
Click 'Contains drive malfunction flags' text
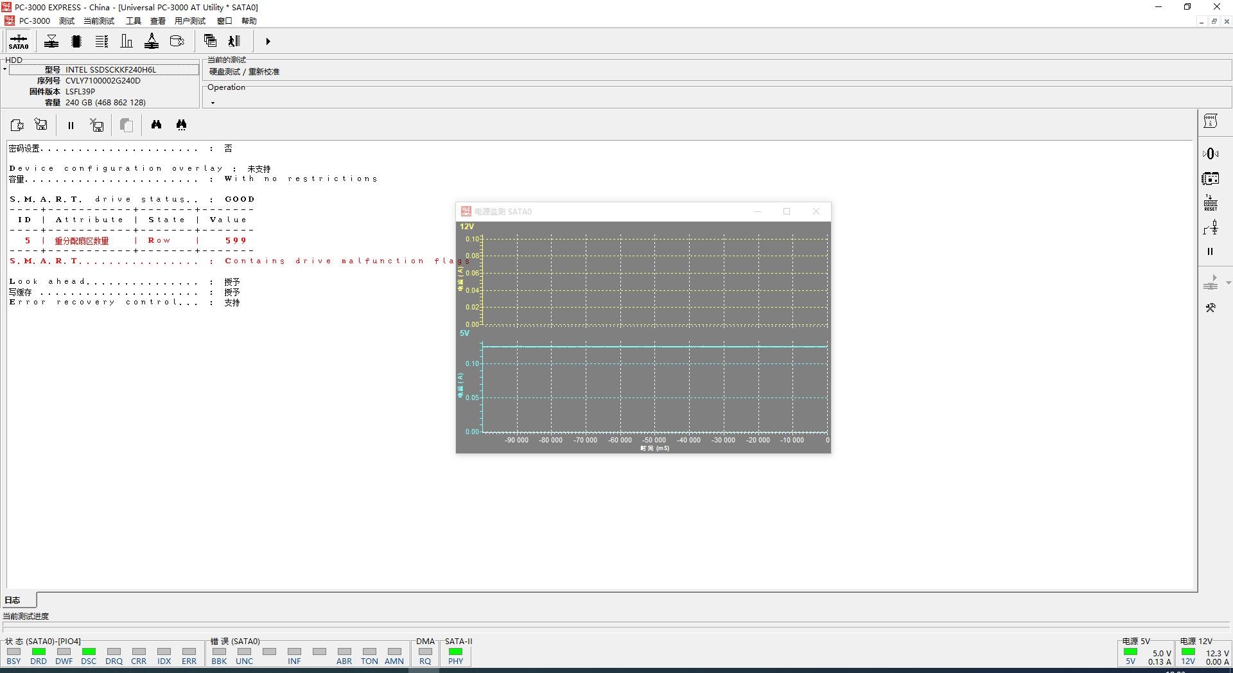[347, 261]
